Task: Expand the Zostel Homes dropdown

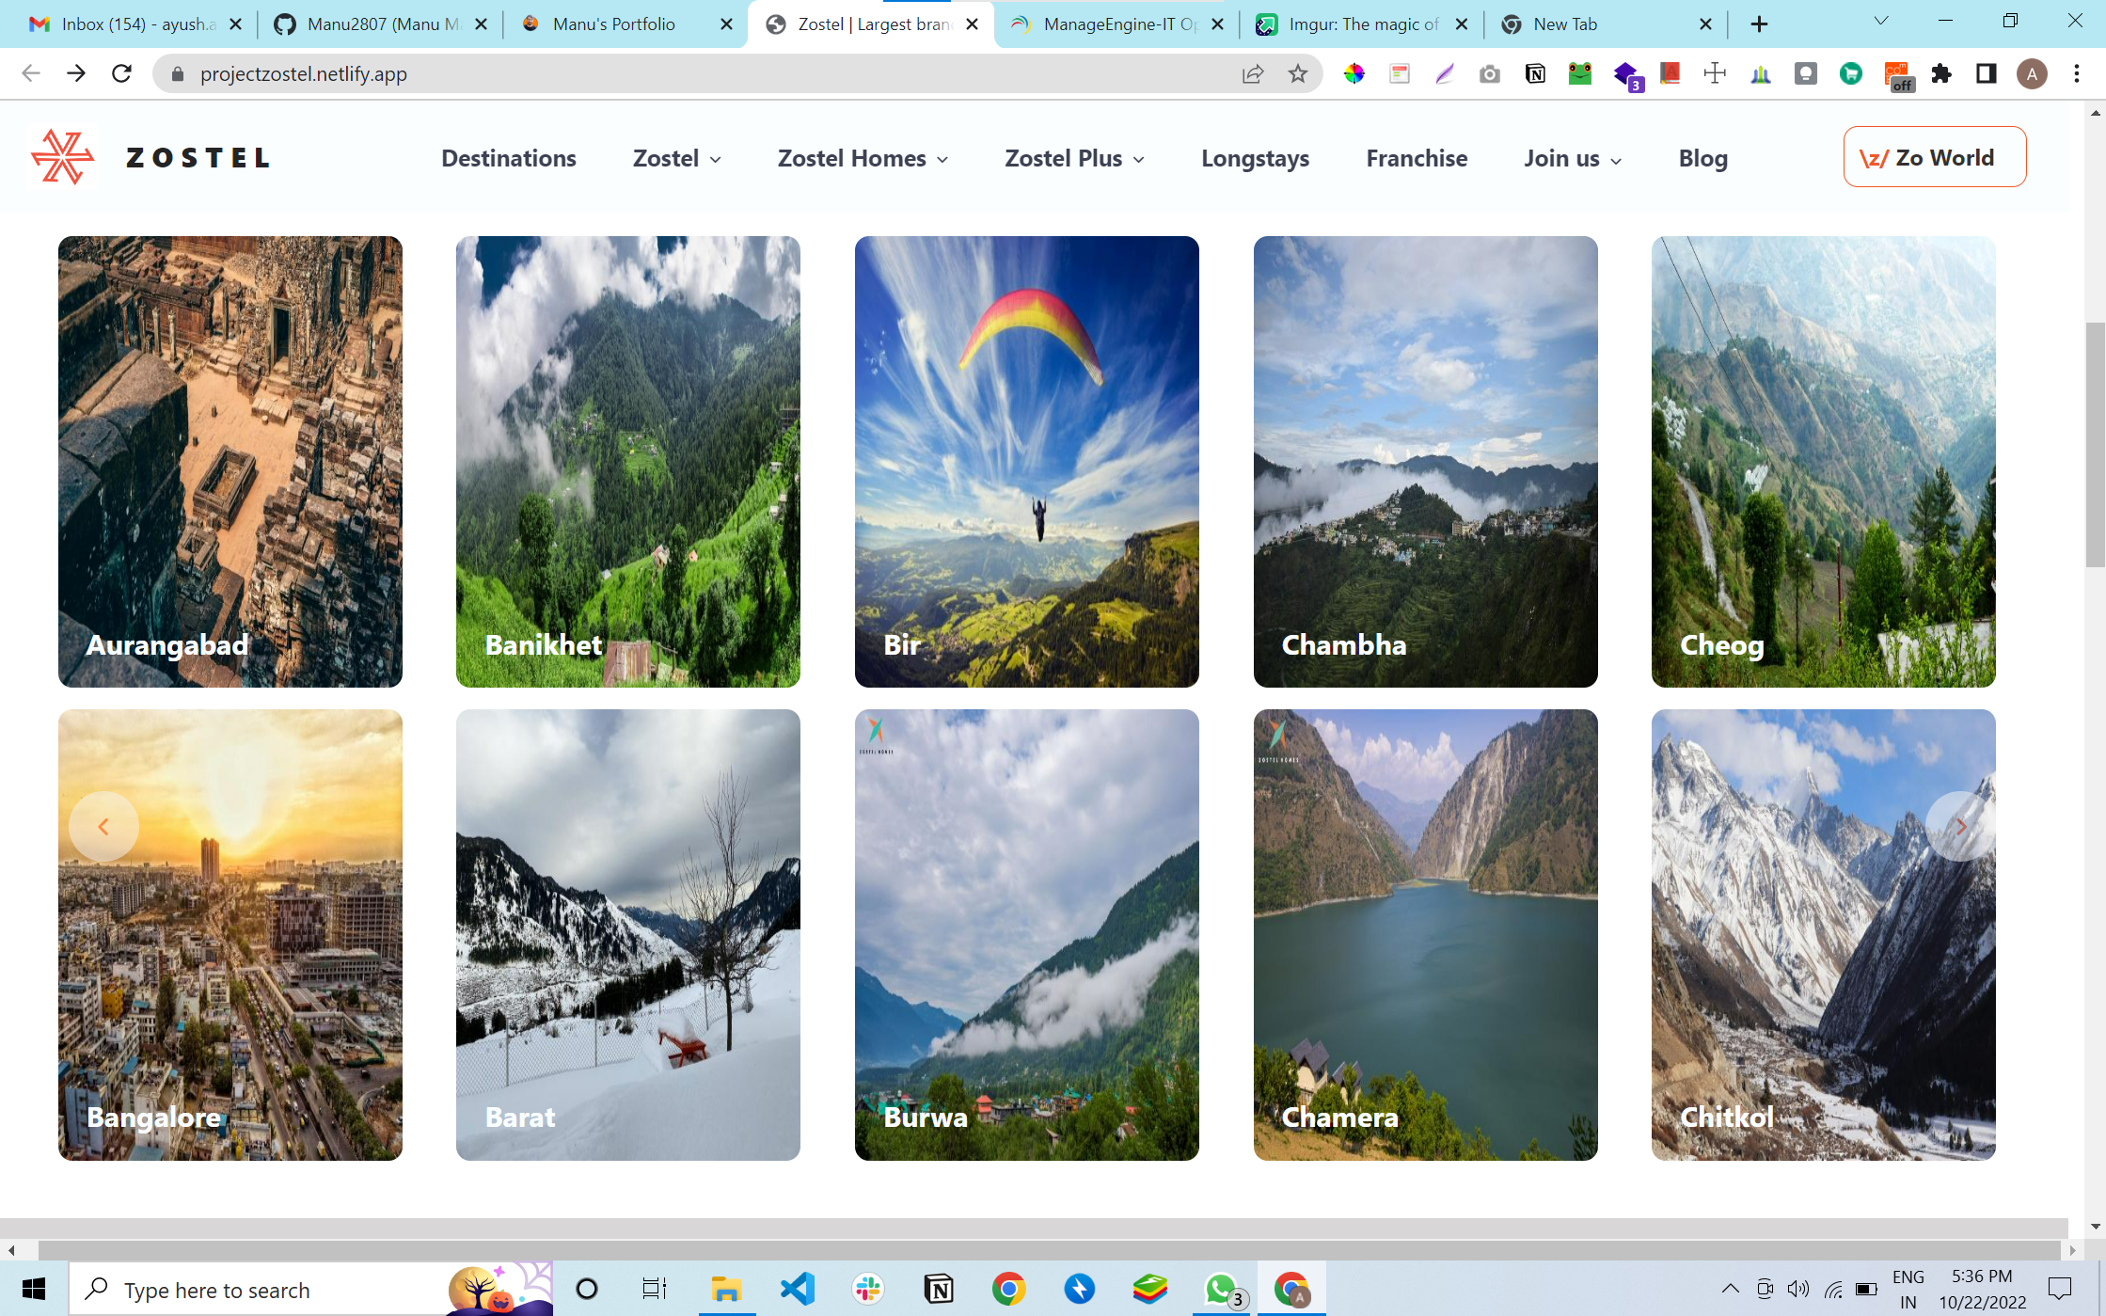Action: pos(862,158)
